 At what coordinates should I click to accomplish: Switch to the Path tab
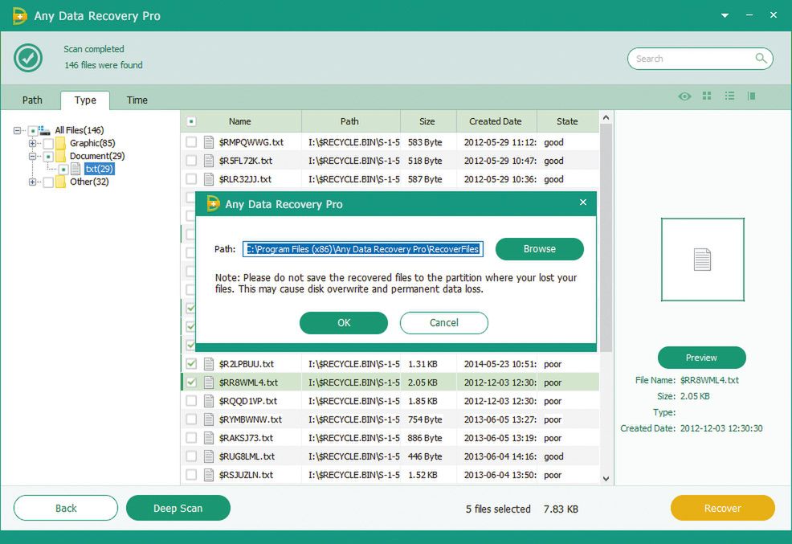[x=32, y=100]
